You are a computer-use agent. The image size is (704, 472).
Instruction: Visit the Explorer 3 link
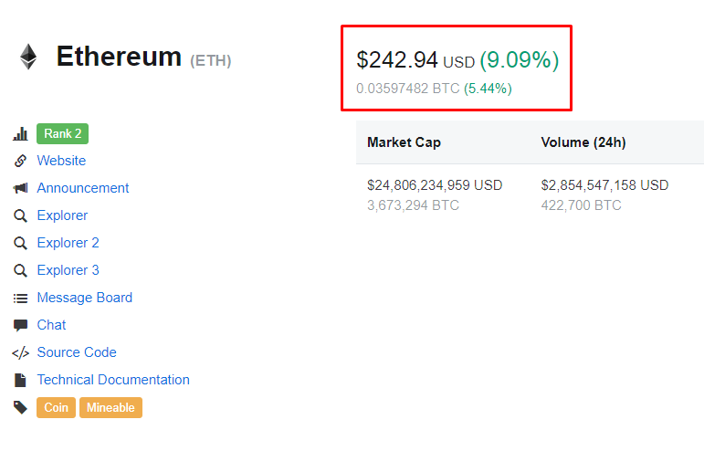pyautogui.click(x=68, y=270)
